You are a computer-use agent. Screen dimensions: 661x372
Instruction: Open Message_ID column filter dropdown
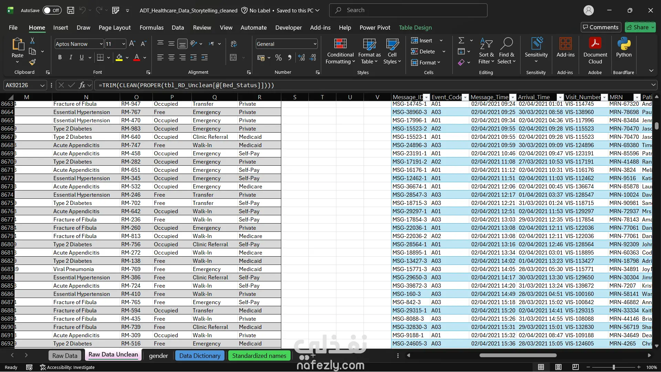(x=427, y=97)
